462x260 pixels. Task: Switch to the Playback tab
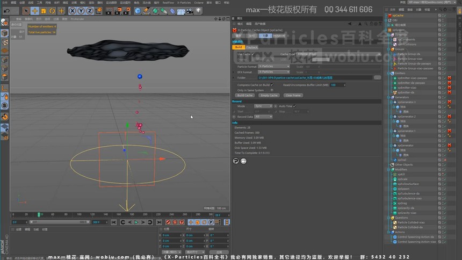252,47
